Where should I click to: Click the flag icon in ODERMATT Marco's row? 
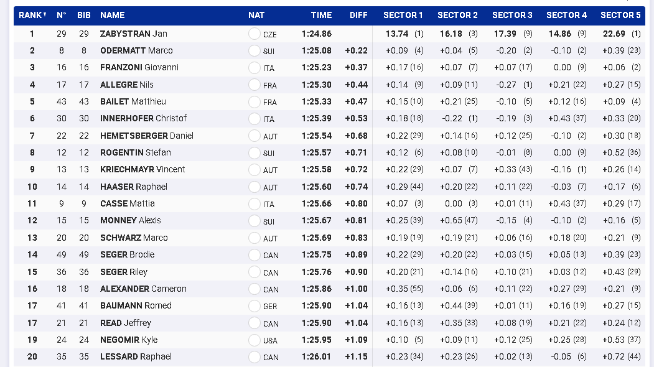[x=254, y=51]
